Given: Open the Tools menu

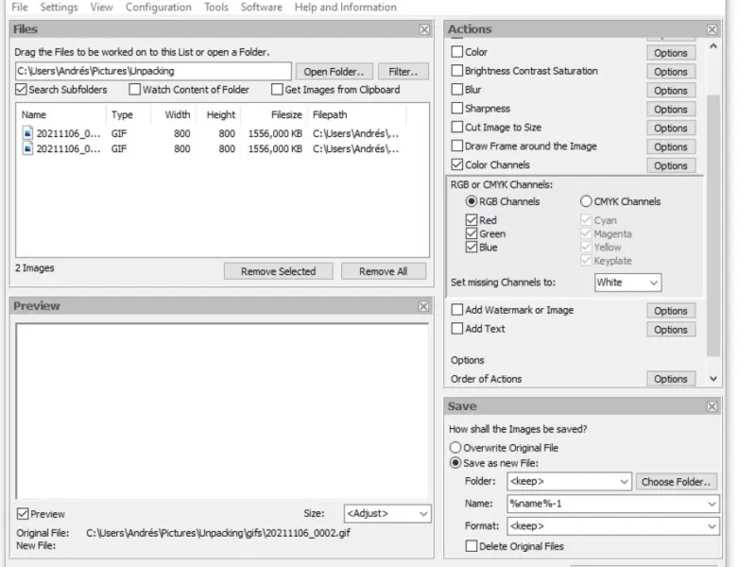Looking at the screenshot, I should [216, 8].
